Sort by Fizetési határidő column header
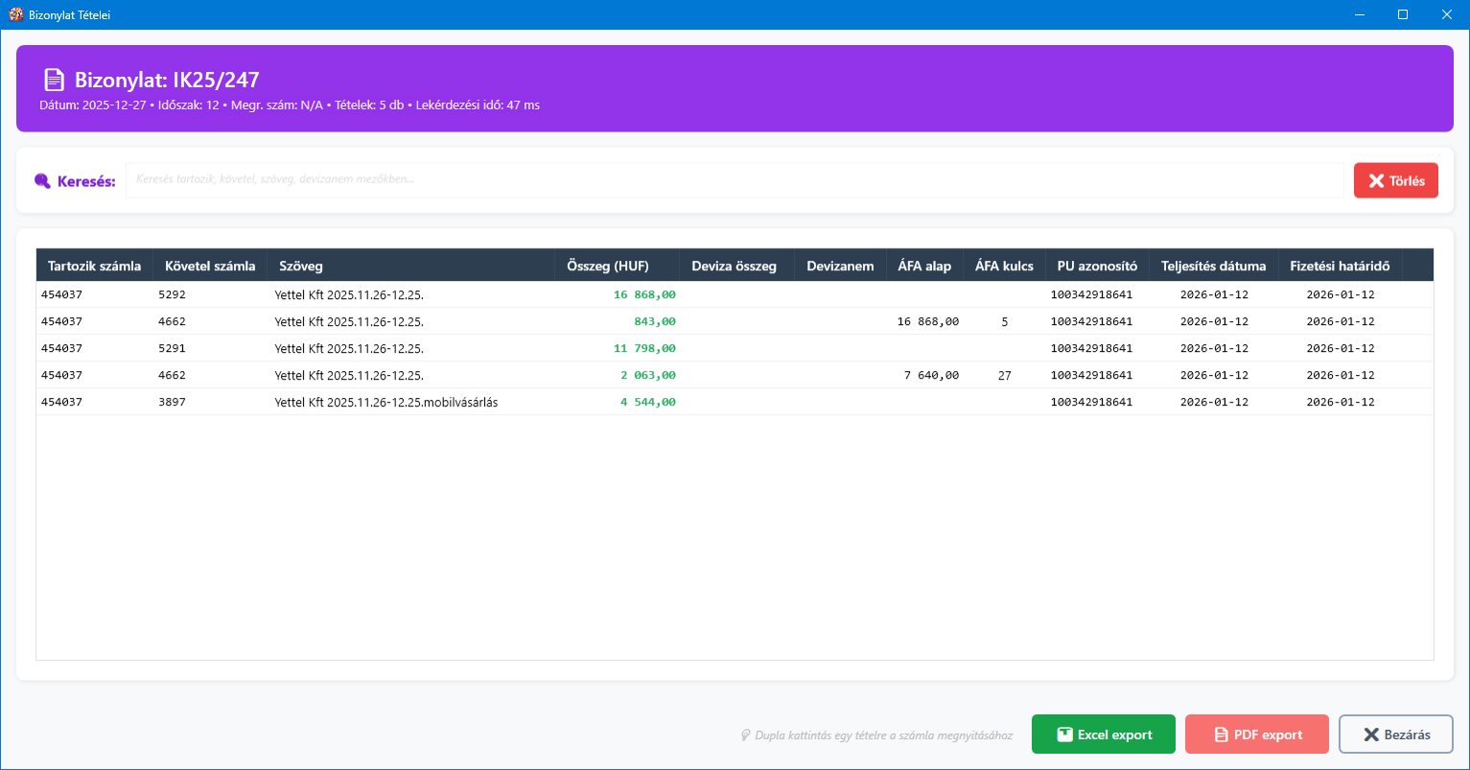 (x=1340, y=266)
